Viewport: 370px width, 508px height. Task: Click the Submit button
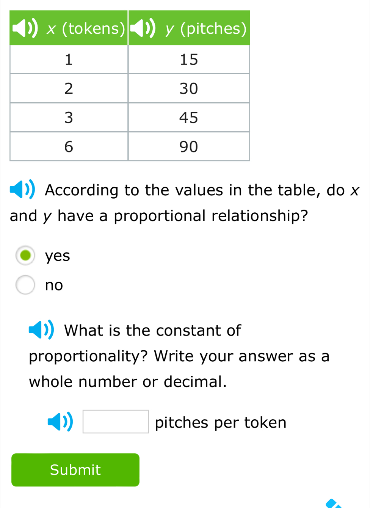pyautogui.click(x=75, y=470)
